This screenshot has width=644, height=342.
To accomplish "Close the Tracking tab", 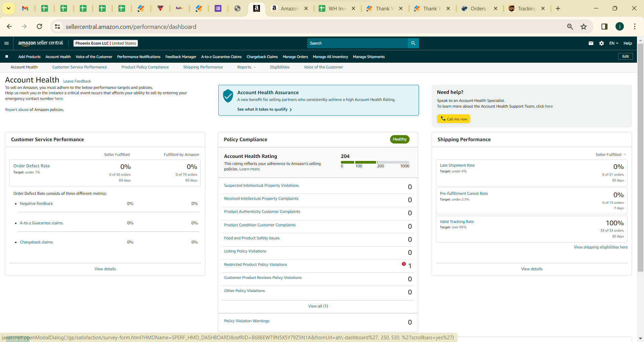I will pyautogui.click(x=543, y=8).
